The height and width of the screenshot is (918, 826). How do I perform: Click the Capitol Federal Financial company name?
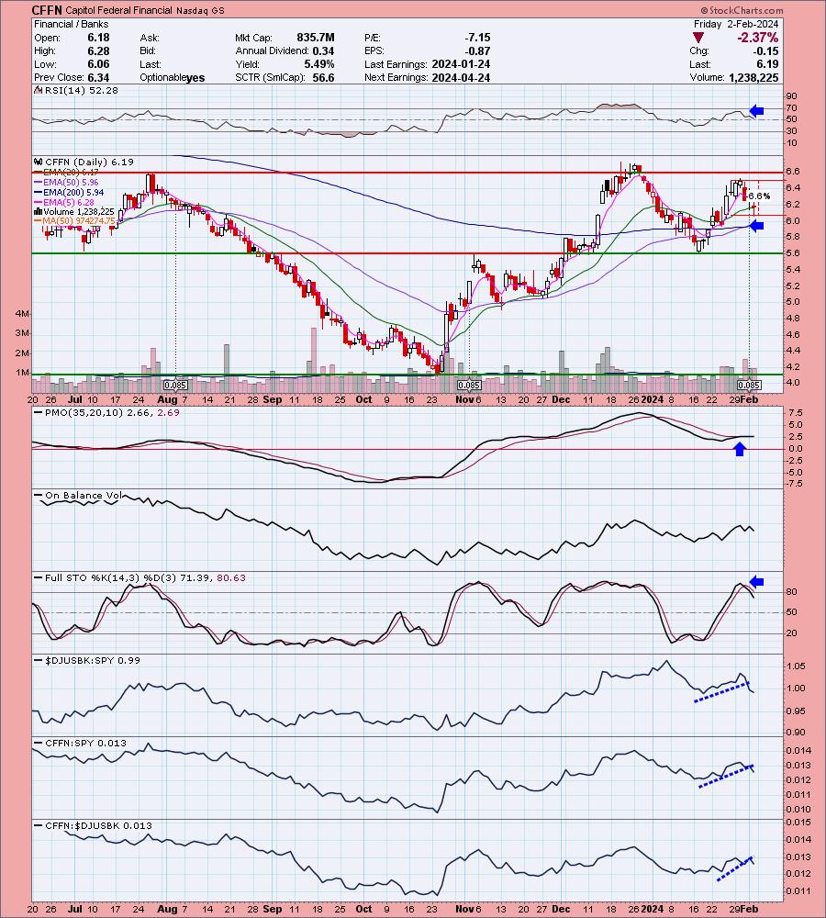pyautogui.click(x=118, y=10)
